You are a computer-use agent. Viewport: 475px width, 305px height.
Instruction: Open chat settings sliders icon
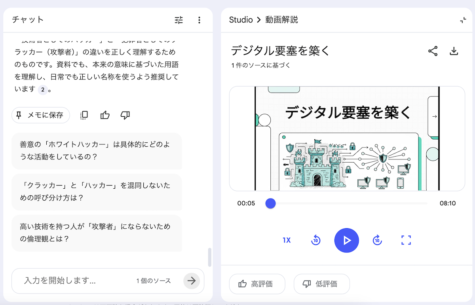(x=179, y=20)
